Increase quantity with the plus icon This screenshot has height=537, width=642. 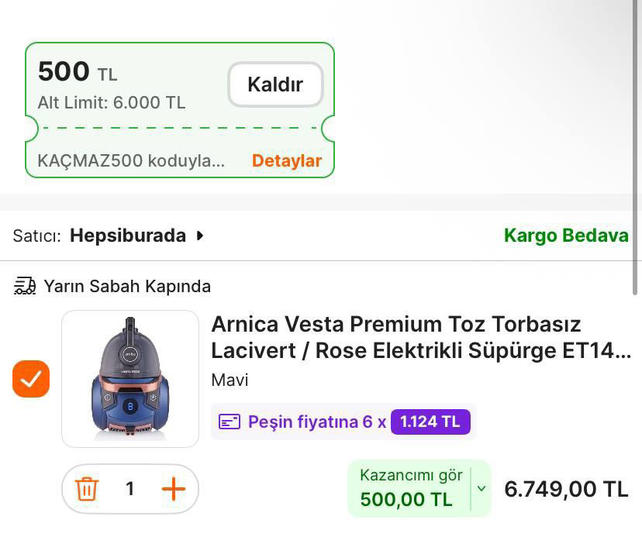coord(174,489)
